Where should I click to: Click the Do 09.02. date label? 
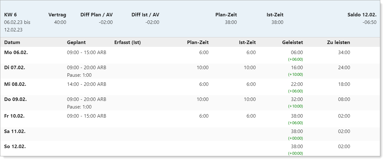click(15, 99)
